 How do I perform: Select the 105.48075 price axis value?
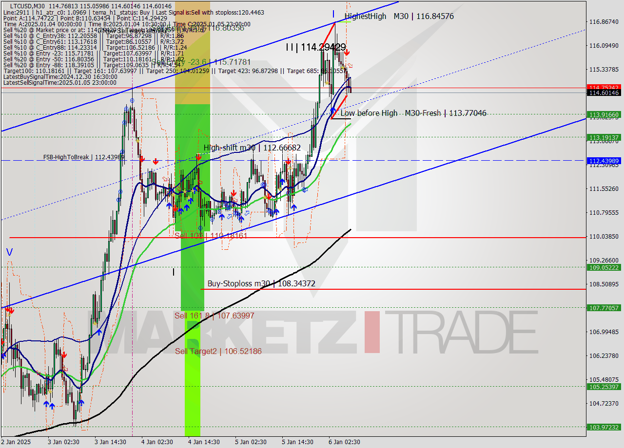point(604,380)
